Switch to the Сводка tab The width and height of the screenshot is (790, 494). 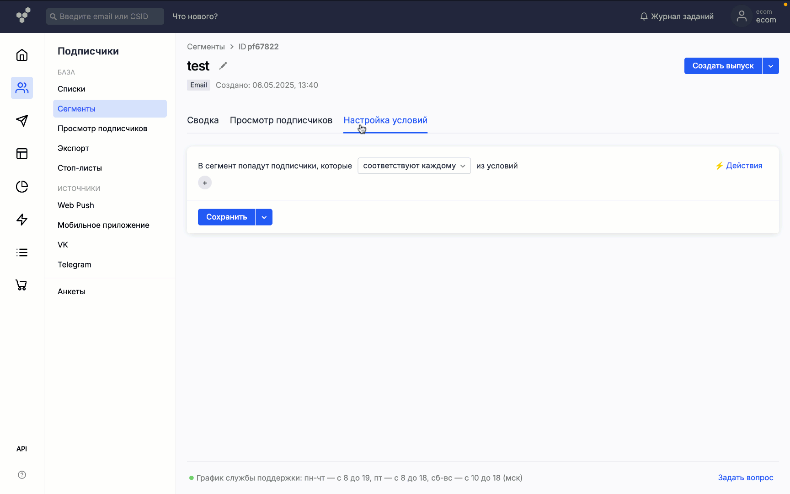coord(203,120)
